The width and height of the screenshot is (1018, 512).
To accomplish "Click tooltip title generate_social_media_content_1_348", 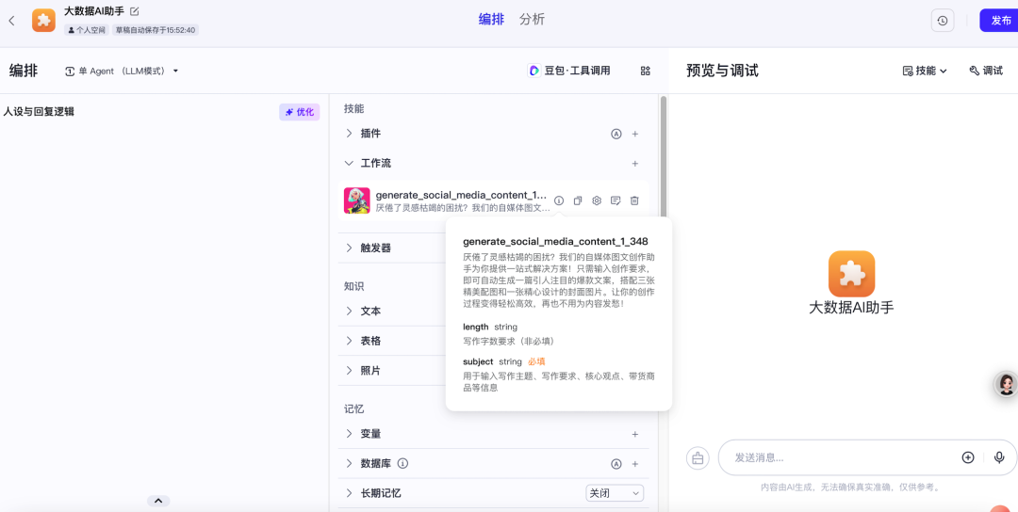I will coord(555,241).
